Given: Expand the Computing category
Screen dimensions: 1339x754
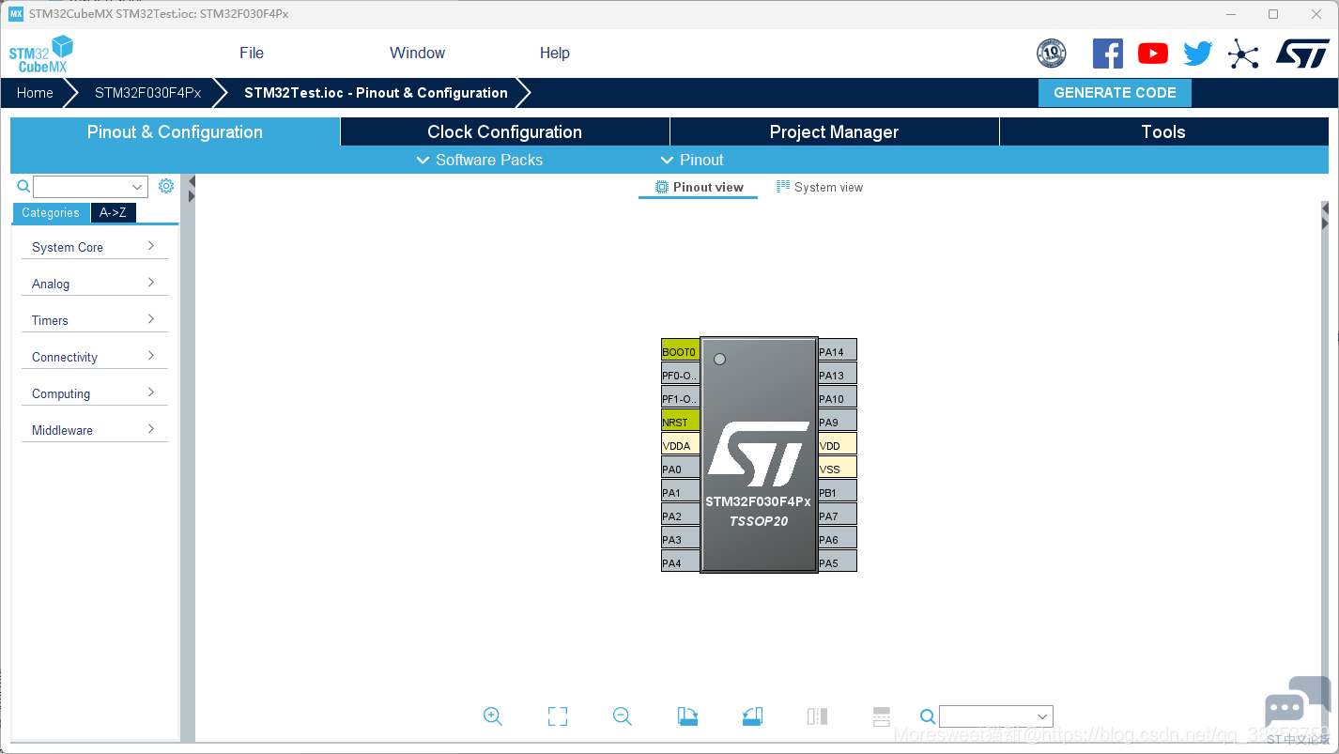Looking at the screenshot, I should [94, 393].
